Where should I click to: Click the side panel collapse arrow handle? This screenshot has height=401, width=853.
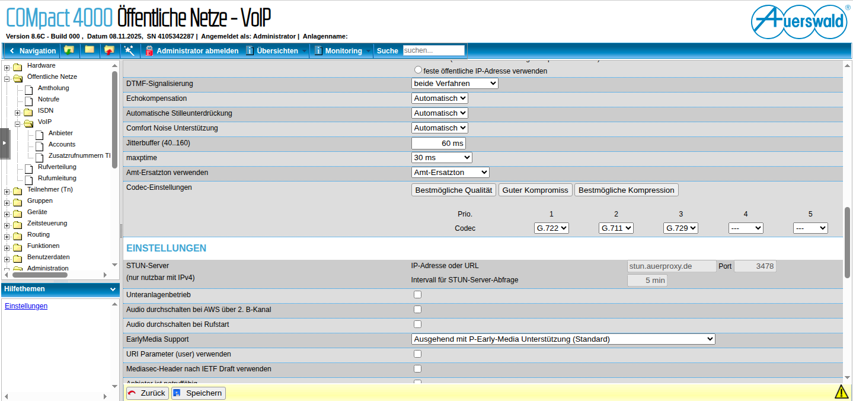click(5, 143)
